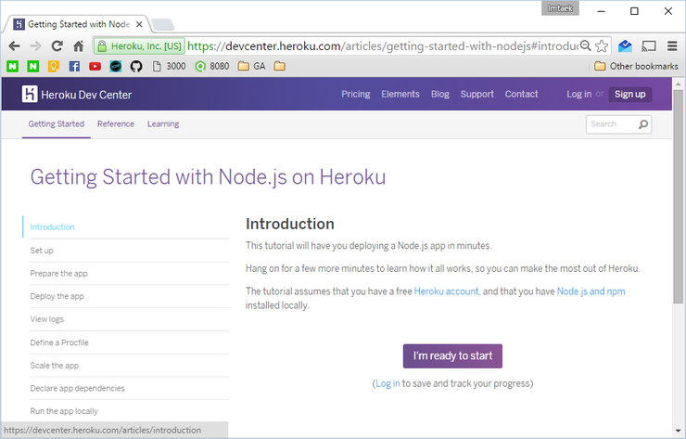Click the scrollbar down arrow
This screenshot has height=439, width=686.
pos(679,432)
